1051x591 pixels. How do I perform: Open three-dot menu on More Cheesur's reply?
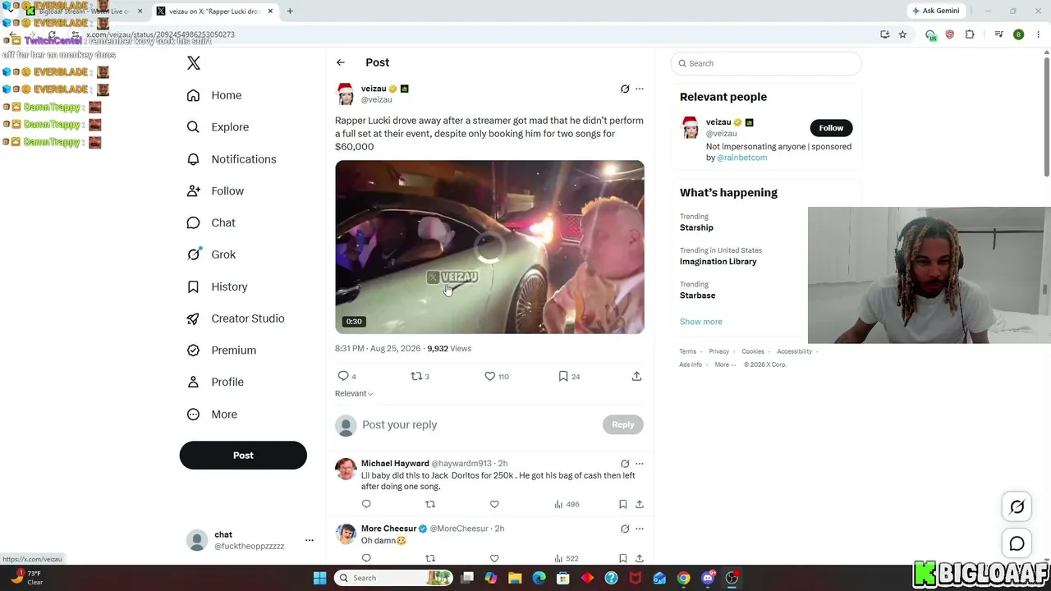coord(640,529)
